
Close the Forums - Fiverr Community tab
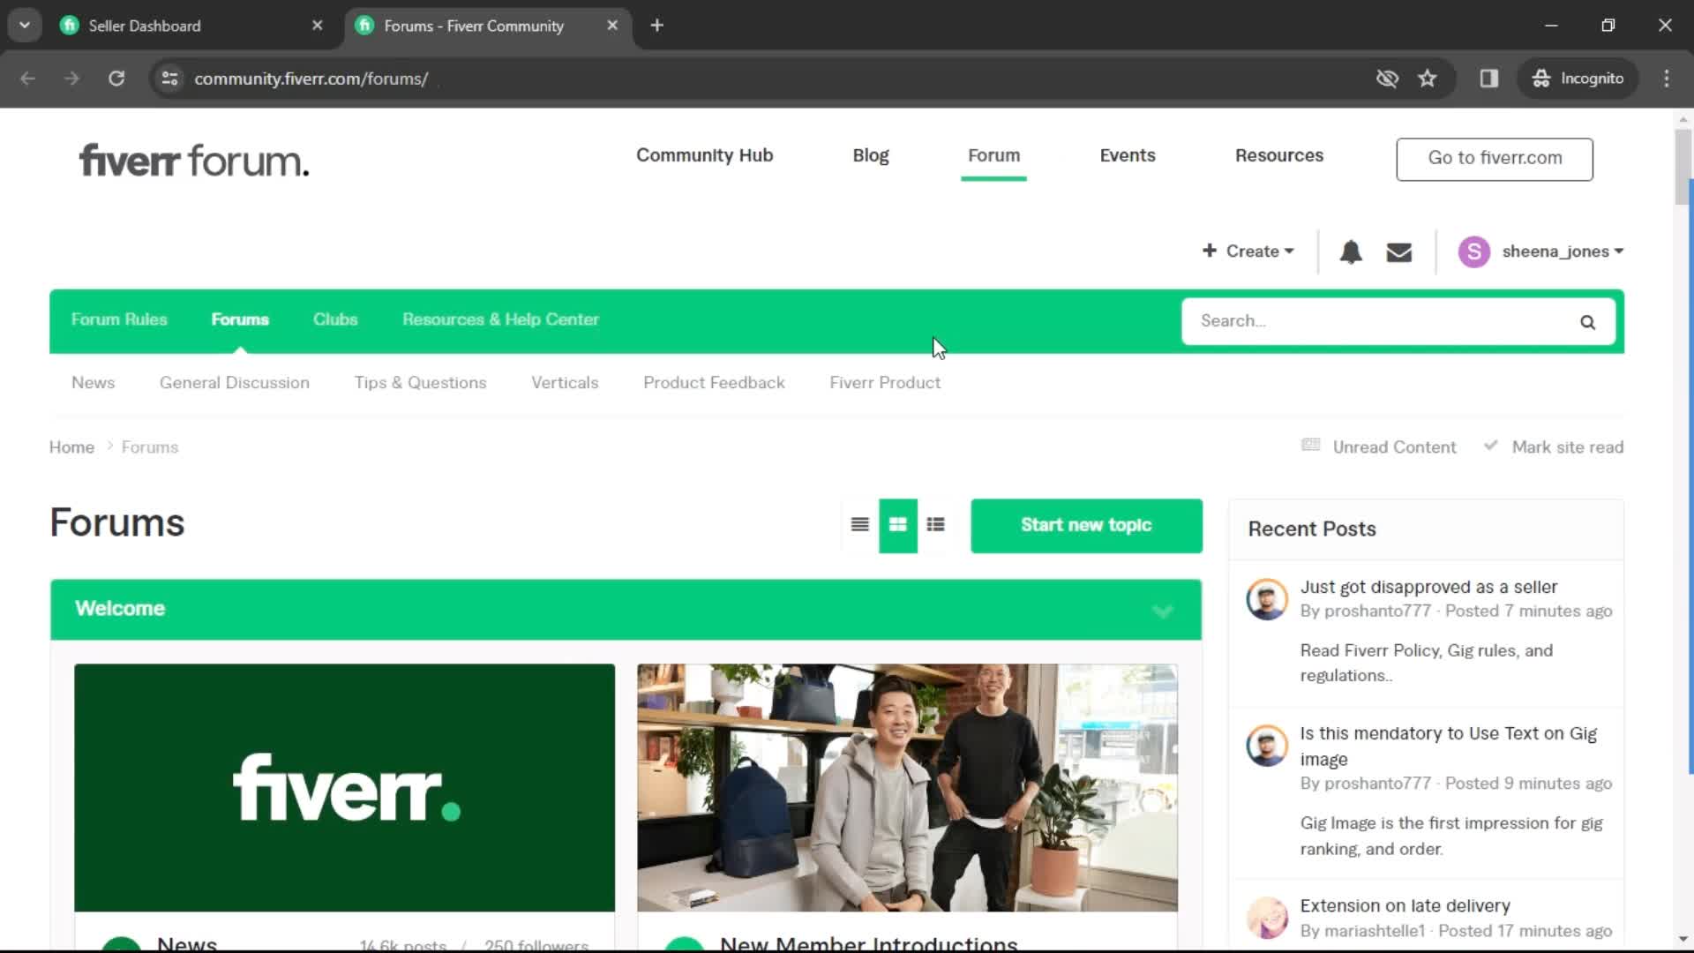(x=612, y=26)
